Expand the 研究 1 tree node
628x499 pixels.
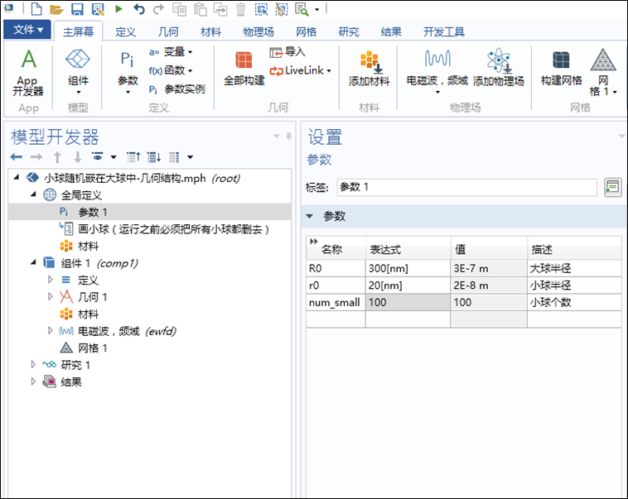tap(34, 365)
